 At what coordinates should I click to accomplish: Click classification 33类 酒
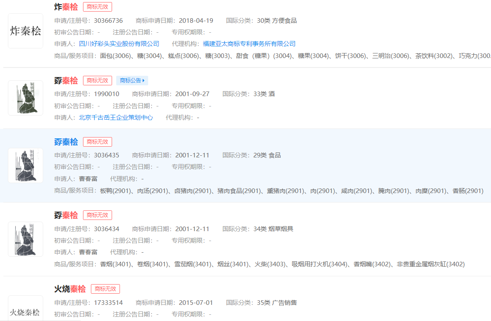tap(264, 94)
